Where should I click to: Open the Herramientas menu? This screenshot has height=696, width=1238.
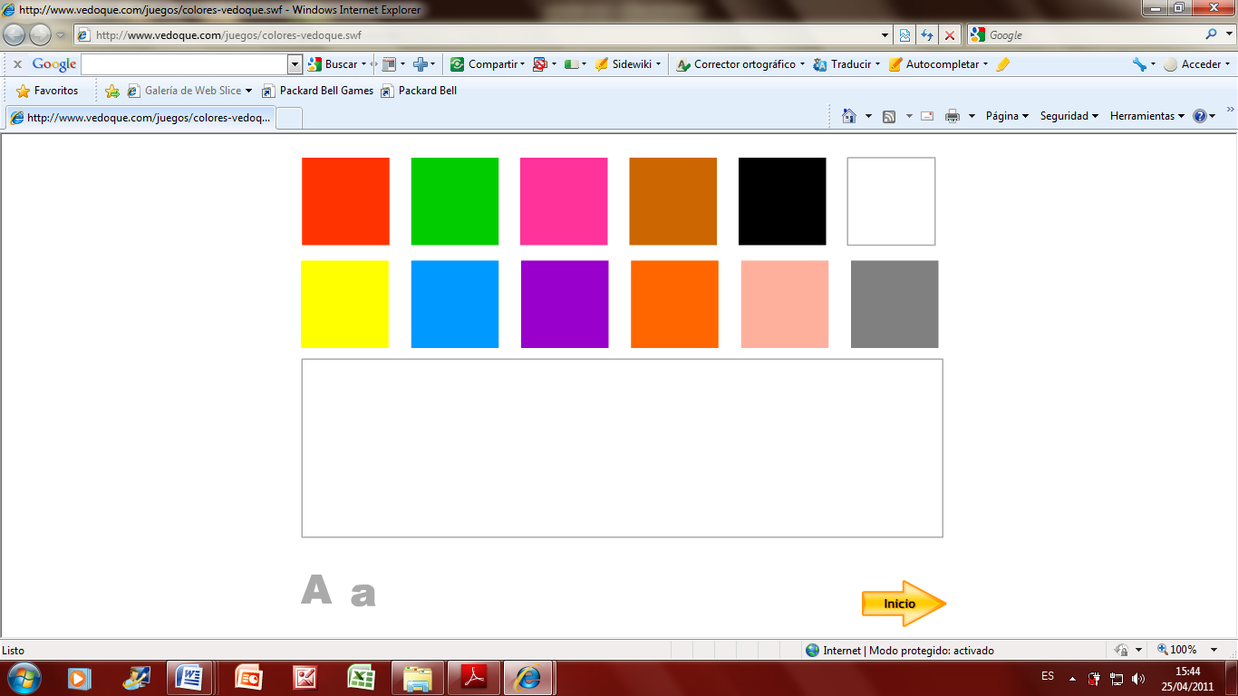[x=1146, y=116]
